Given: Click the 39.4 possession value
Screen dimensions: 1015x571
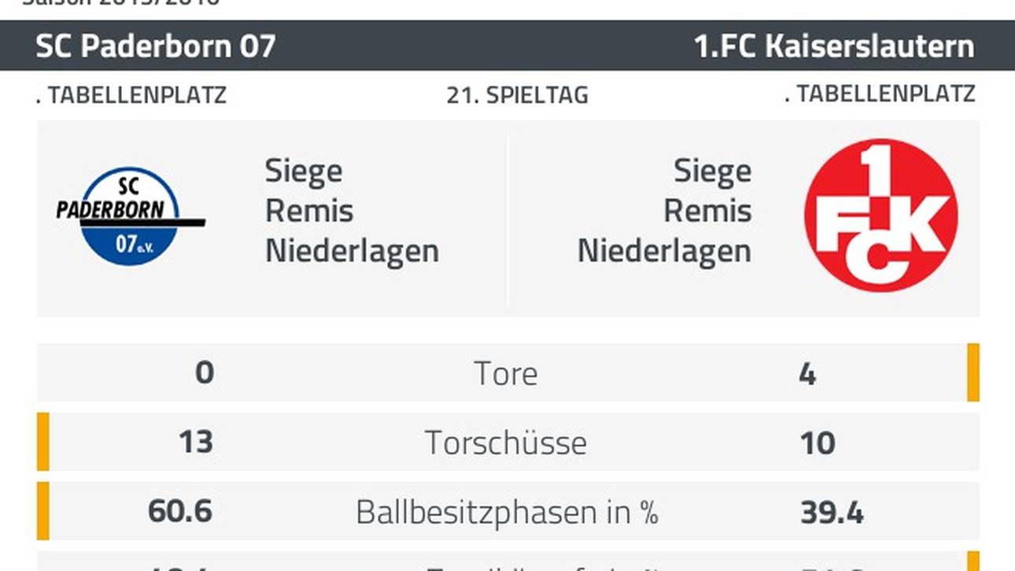Looking at the screenshot, I should click(x=832, y=512).
